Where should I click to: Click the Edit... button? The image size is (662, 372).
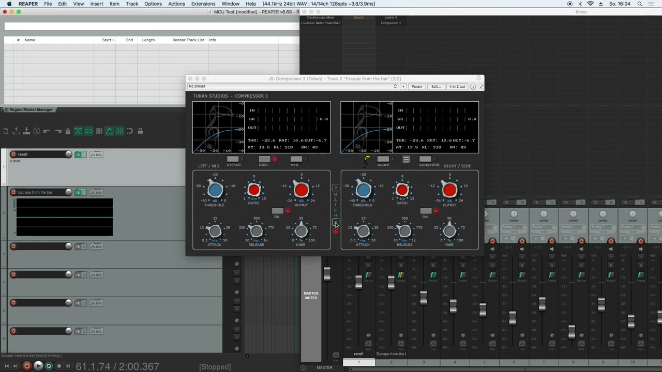[436, 86]
